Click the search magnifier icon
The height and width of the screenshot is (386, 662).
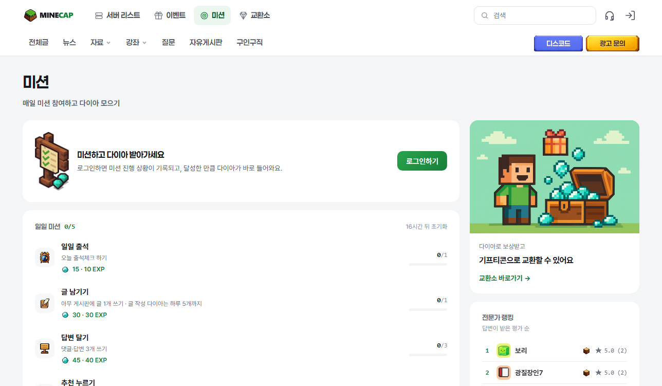pos(485,15)
